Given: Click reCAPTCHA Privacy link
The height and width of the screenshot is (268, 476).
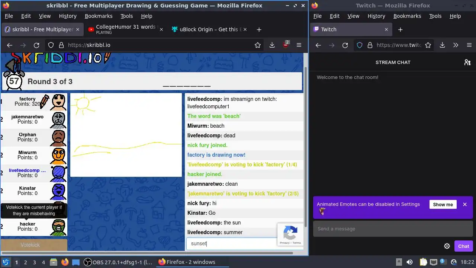Looking at the screenshot, I should click(x=284, y=243).
